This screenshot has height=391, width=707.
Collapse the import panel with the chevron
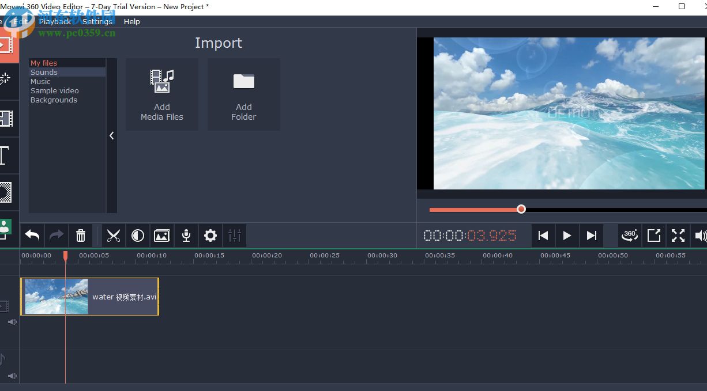(111, 136)
